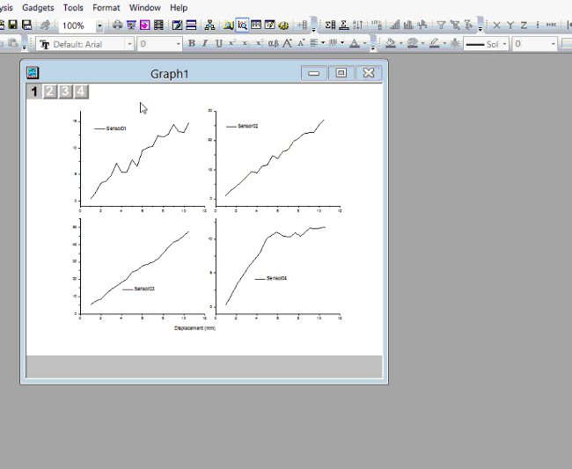Click the Sensor04 legend label
572x469 pixels.
277,278
